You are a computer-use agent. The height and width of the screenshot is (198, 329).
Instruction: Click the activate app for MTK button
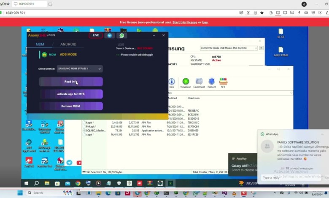[x=71, y=94]
